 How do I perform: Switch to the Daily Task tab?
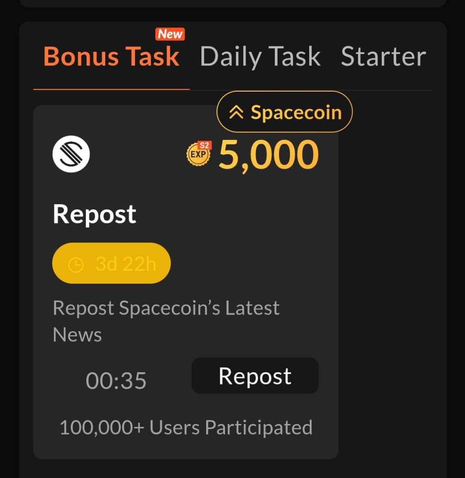(260, 57)
